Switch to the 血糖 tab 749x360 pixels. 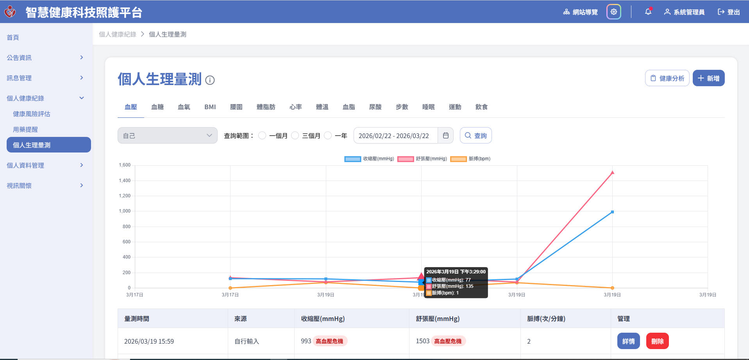(x=157, y=107)
